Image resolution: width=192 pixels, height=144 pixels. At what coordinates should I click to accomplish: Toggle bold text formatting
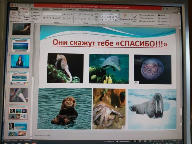(44, 18)
